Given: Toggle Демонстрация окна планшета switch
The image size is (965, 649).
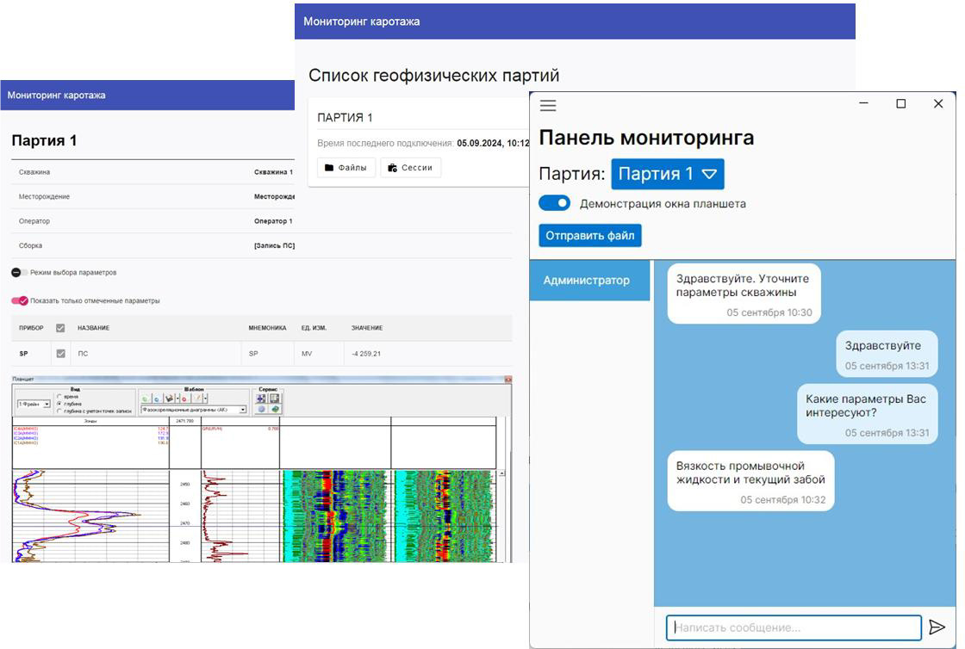Looking at the screenshot, I should (554, 204).
